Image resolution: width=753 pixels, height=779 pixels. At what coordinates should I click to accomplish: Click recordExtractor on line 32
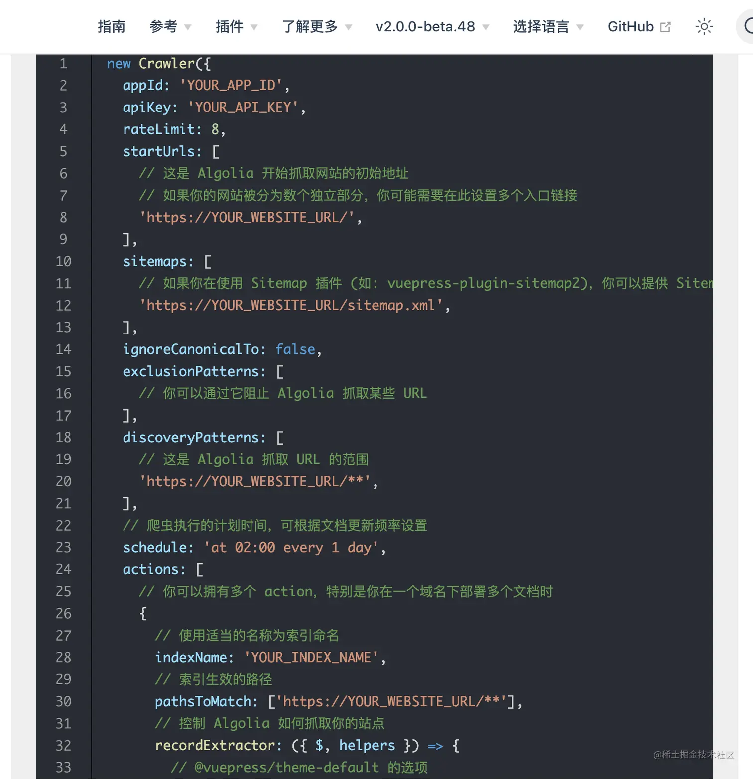coord(215,745)
